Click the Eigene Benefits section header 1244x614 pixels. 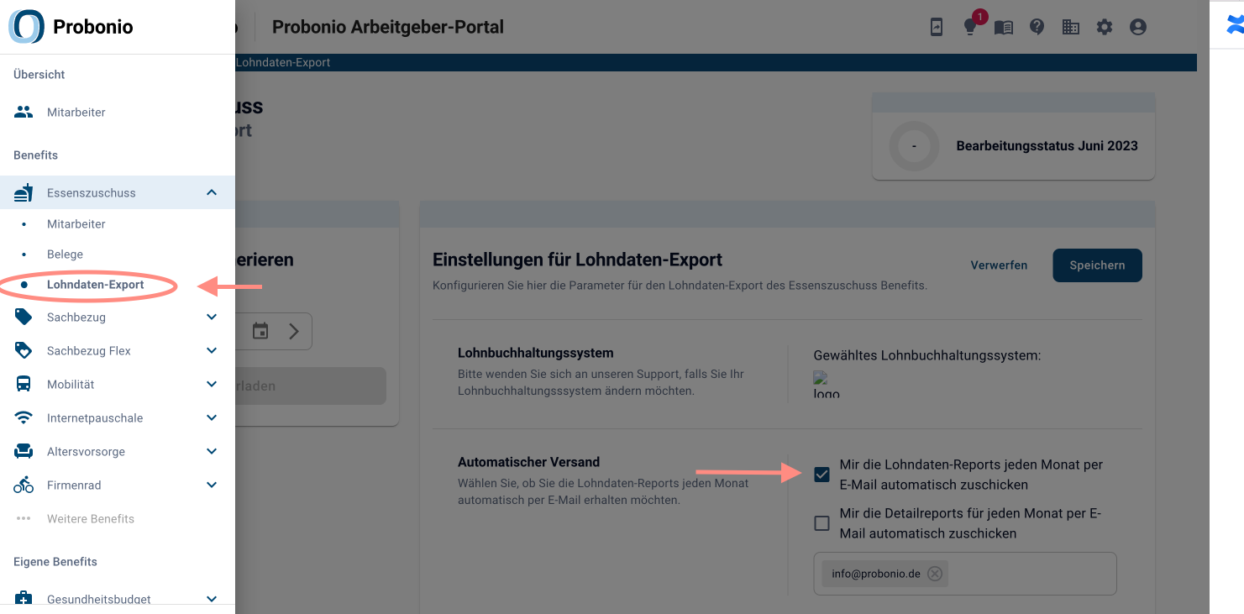pyautogui.click(x=55, y=561)
